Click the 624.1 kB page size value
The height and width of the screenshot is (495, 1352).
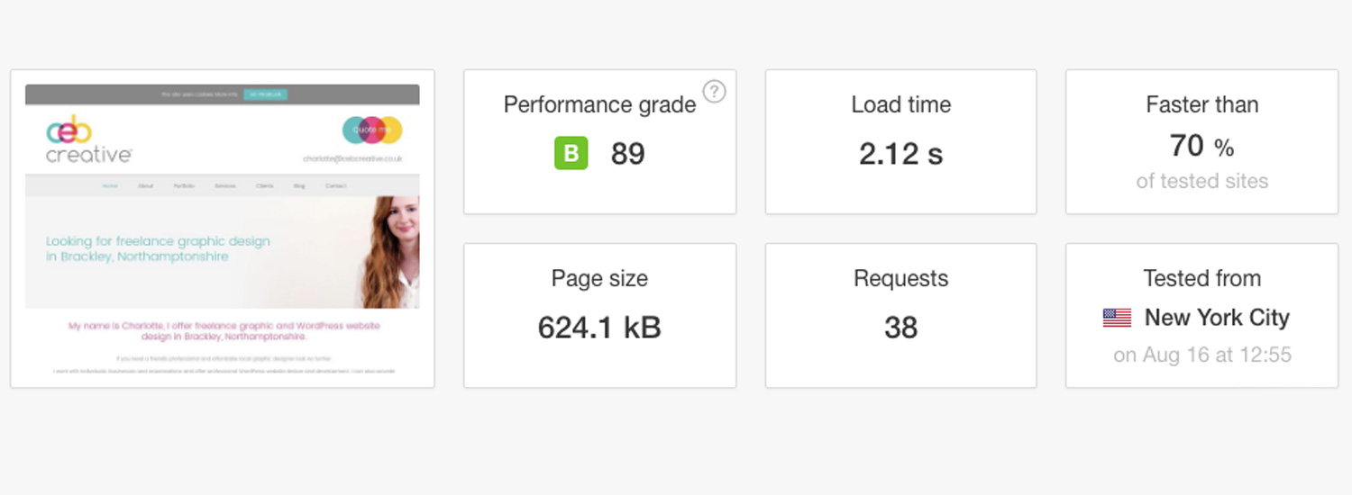(x=599, y=327)
